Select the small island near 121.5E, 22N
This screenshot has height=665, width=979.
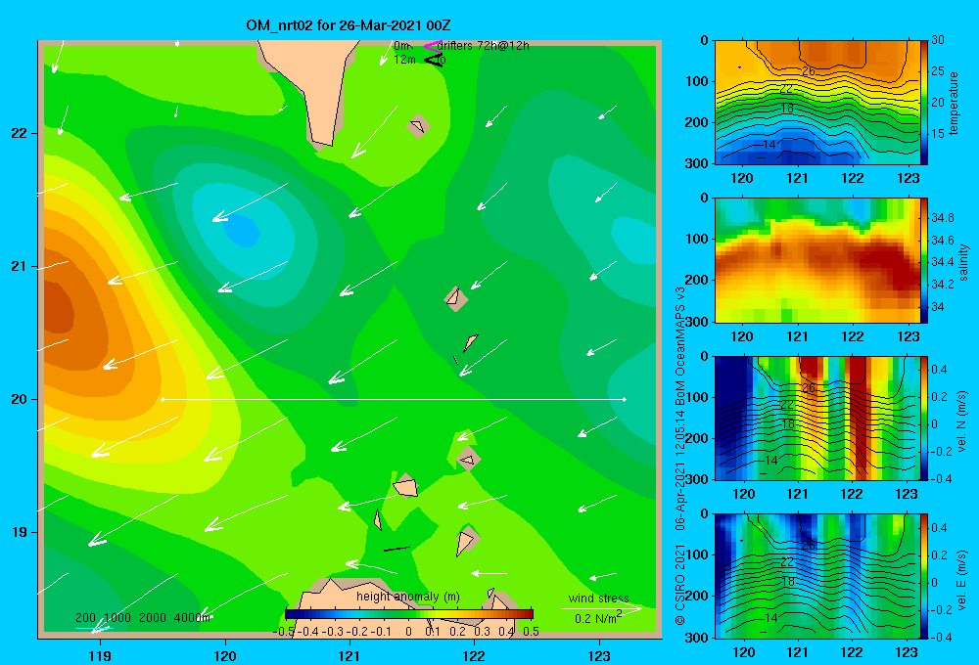[418, 126]
